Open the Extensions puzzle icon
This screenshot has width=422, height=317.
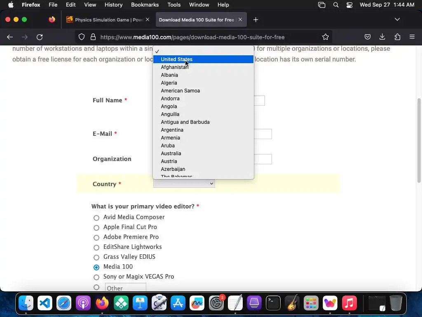pos(397,37)
